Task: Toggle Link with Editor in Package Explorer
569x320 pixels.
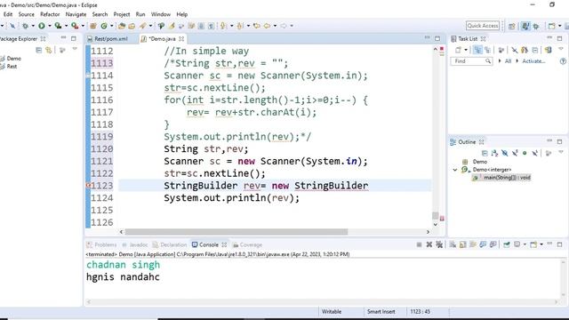Action: (49, 50)
